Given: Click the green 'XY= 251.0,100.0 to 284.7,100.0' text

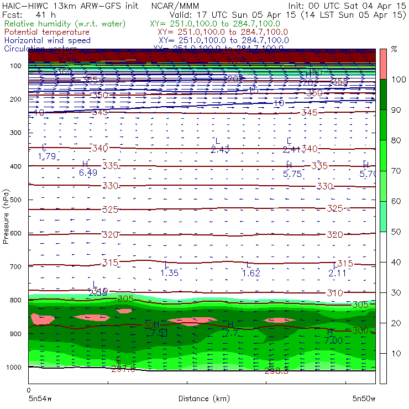Looking at the screenshot, I should tap(215, 24).
